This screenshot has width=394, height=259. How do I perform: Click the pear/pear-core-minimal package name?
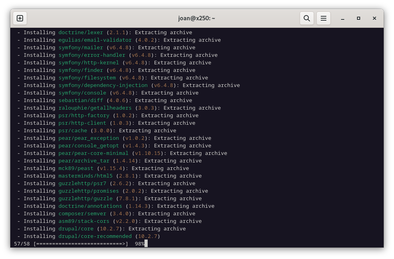(94, 153)
